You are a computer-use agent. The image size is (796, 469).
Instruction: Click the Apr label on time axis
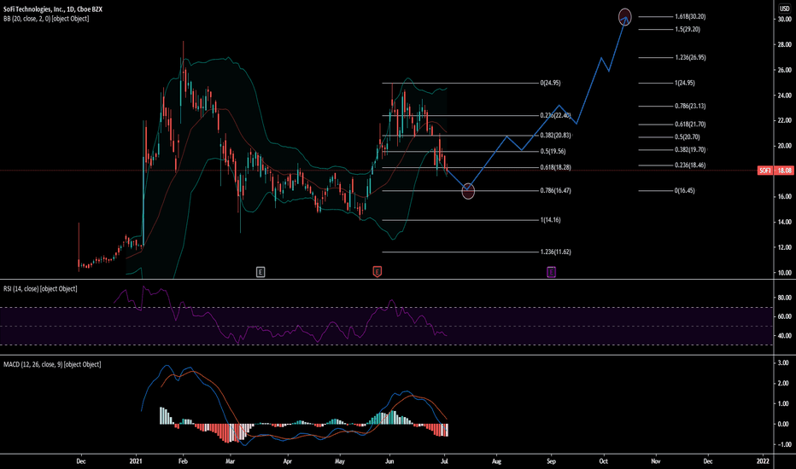(x=287, y=461)
